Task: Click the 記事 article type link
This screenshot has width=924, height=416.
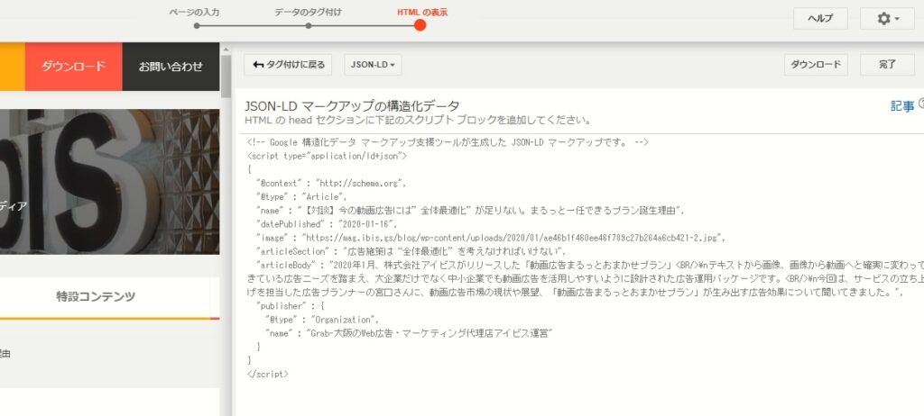Action: click(901, 106)
